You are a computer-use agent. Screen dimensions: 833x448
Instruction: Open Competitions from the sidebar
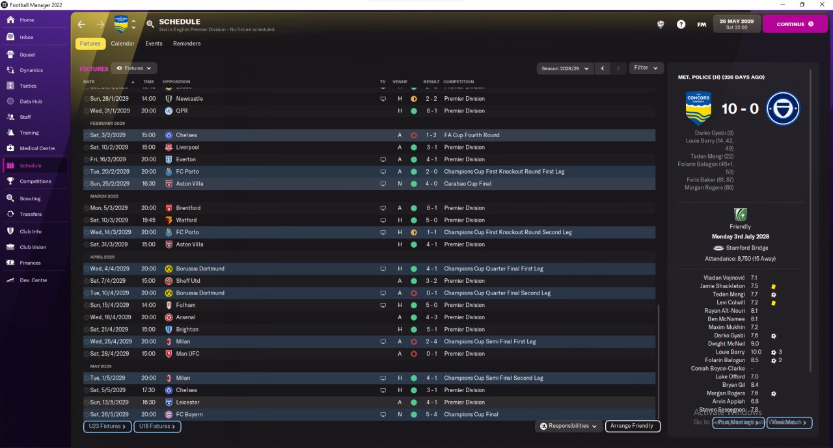[x=35, y=181]
